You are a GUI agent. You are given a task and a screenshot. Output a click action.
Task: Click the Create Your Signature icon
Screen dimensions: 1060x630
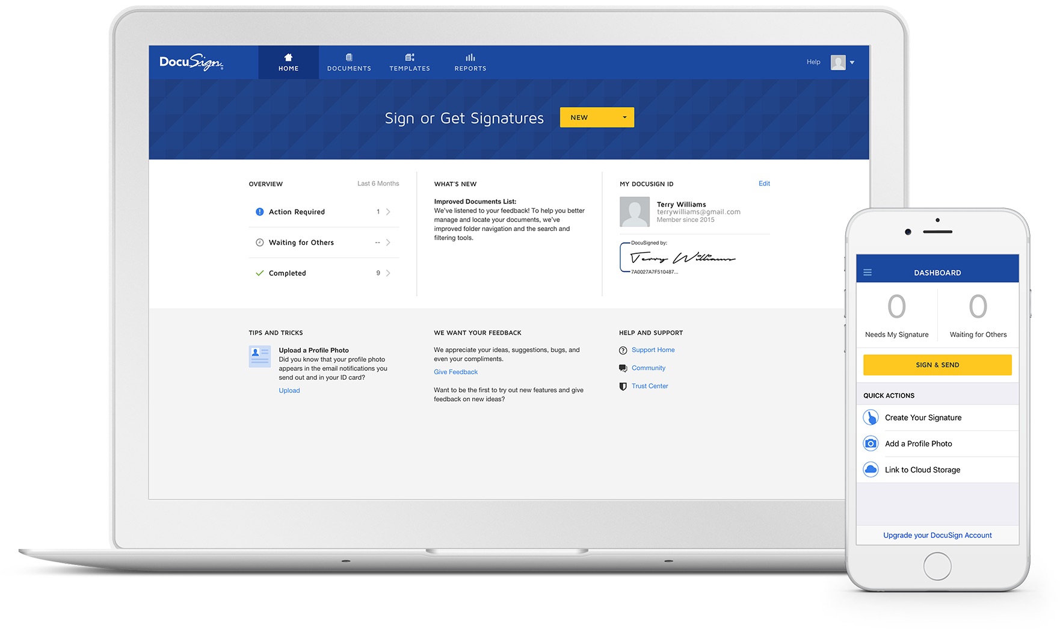870,418
